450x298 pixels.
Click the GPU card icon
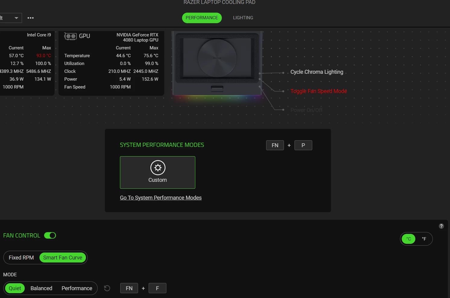pyautogui.click(x=71, y=36)
